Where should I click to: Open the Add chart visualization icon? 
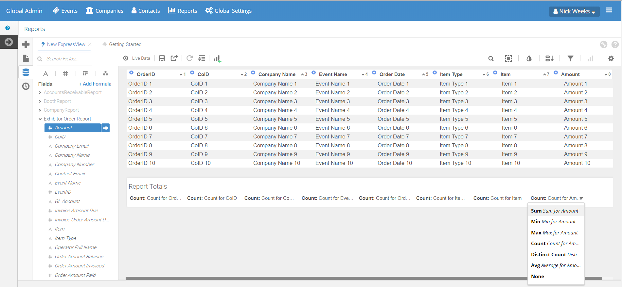(x=217, y=59)
